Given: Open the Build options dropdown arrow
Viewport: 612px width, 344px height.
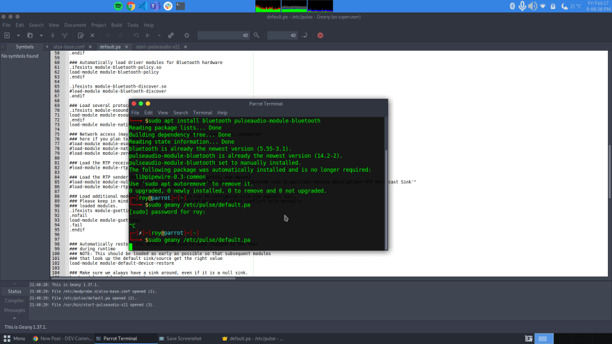Looking at the screenshot, I should (x=159, y=35).
